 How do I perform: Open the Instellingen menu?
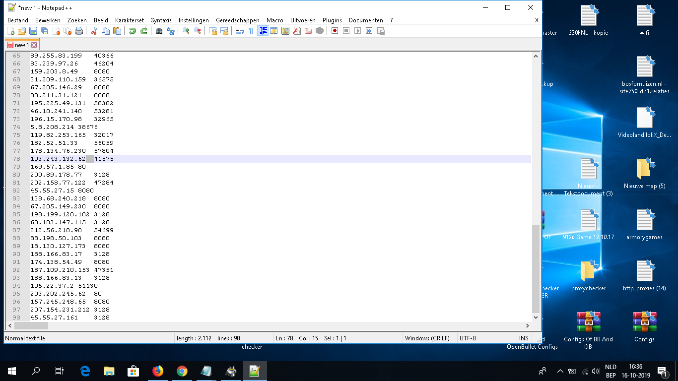pyautogui.click(x=194, y=20)
